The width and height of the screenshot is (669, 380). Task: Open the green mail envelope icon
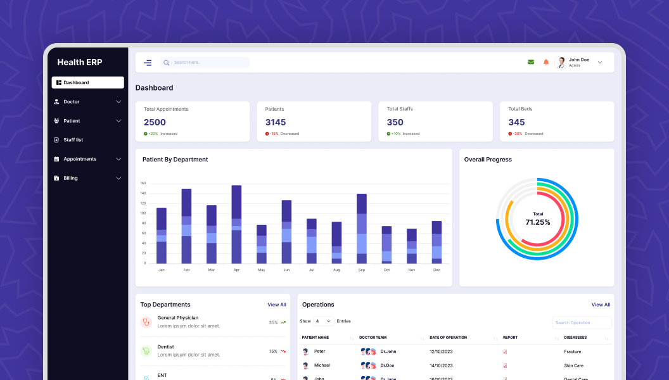531,62
